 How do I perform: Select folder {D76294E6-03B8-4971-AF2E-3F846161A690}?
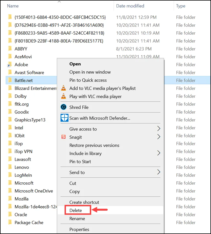pyautogui.click(x=59, y=25)
